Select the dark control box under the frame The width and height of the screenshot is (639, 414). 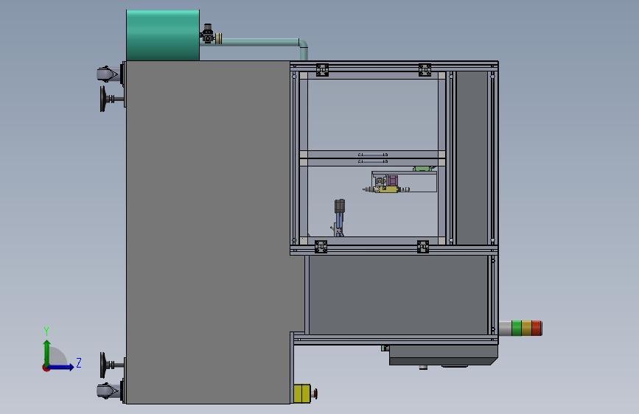point(444,355)
